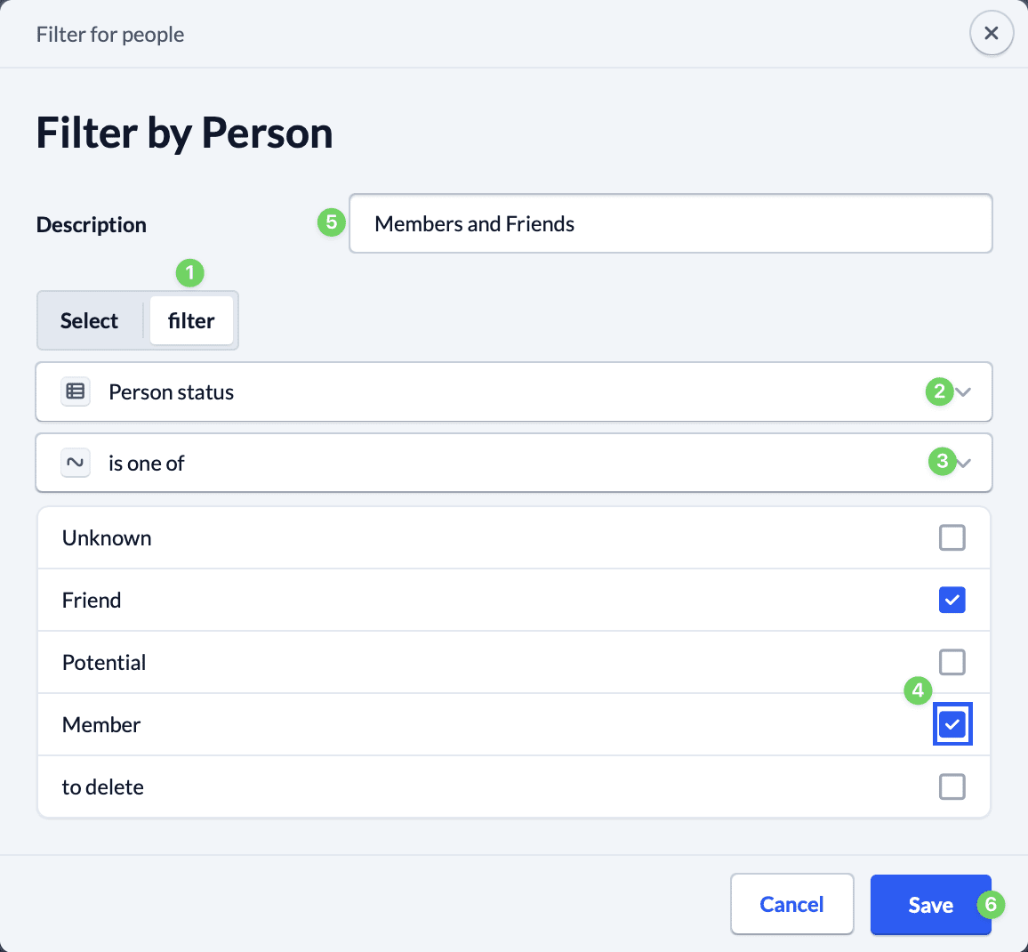Switch to the Select tab

coord(89,320)
